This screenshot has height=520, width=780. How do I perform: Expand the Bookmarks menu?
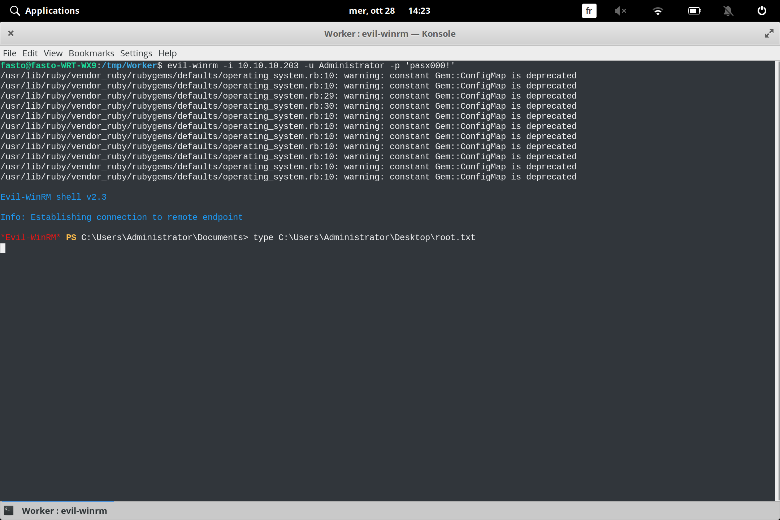coord(91,53)
